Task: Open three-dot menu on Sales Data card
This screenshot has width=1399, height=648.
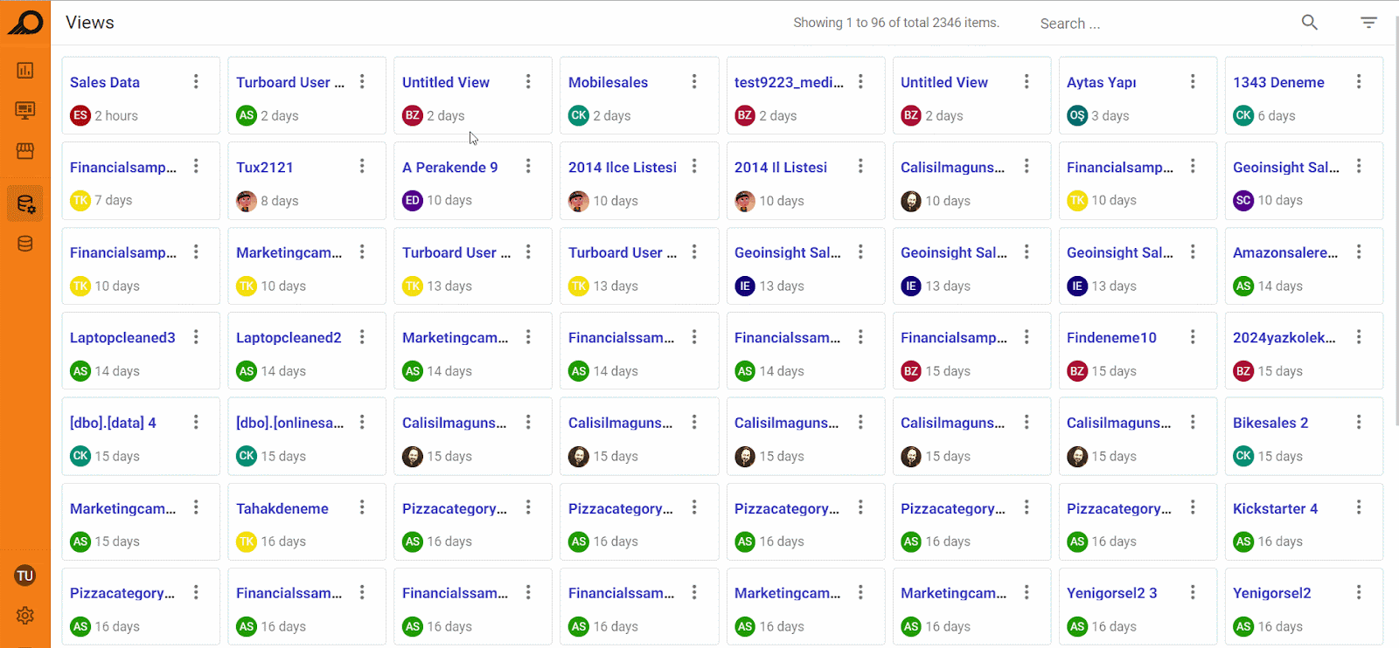Action: tap(196, 81)
